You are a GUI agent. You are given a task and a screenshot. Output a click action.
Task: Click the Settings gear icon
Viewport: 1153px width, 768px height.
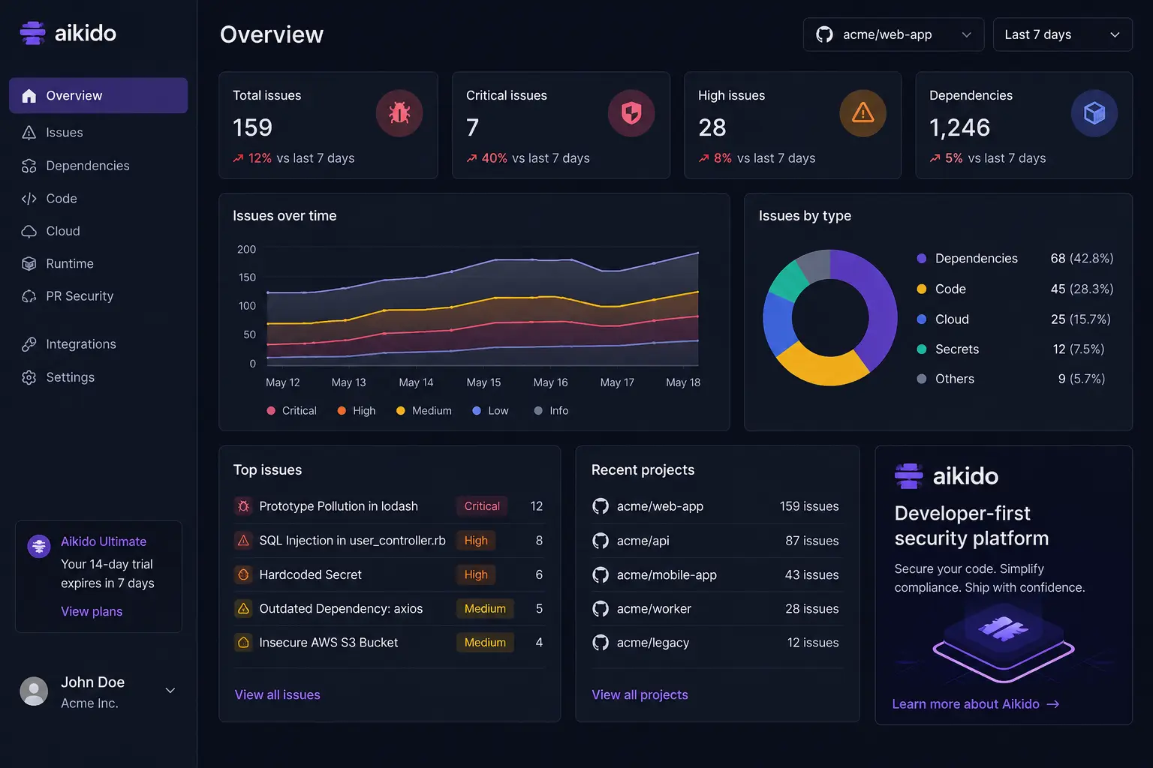pos(29,377)
